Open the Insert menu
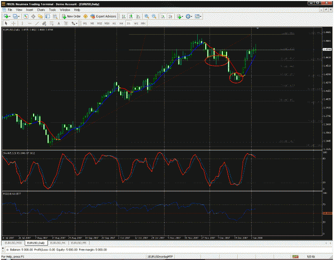The width and height of the screenshot is (334, 260). coord(29,10)
